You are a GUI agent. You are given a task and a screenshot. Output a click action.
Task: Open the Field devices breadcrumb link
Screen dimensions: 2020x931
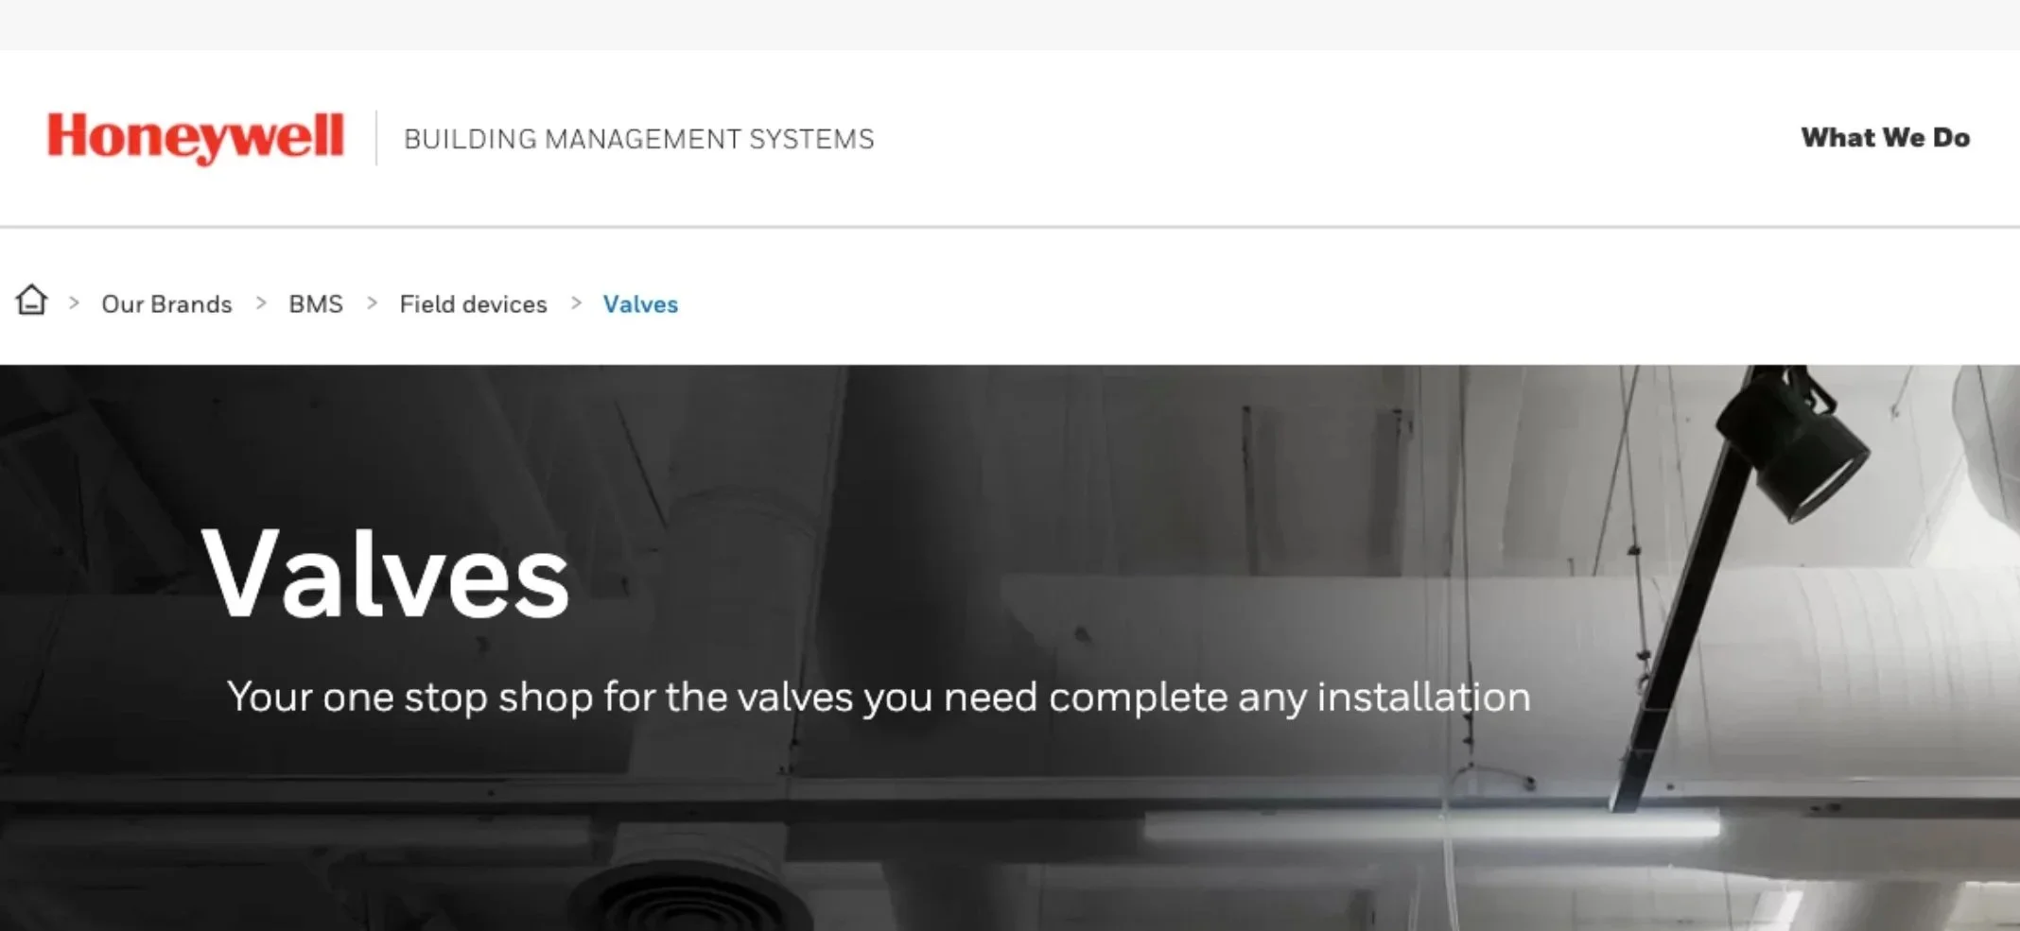(473, 304)
